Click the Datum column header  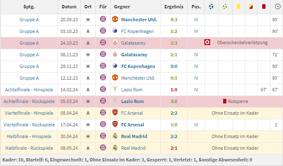(69, 7)
